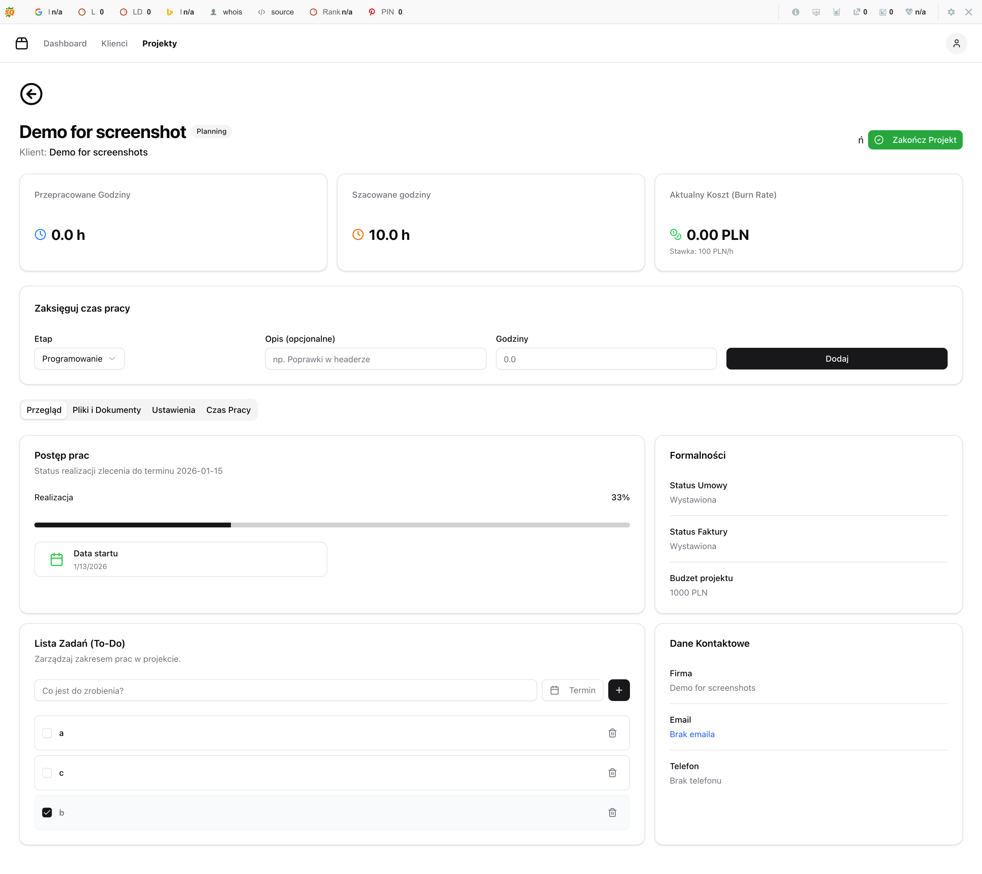Switch to the Czas Pracy tab
This screenshot has height=874, width=982.
pyautogui.click(x=228, y=410)
